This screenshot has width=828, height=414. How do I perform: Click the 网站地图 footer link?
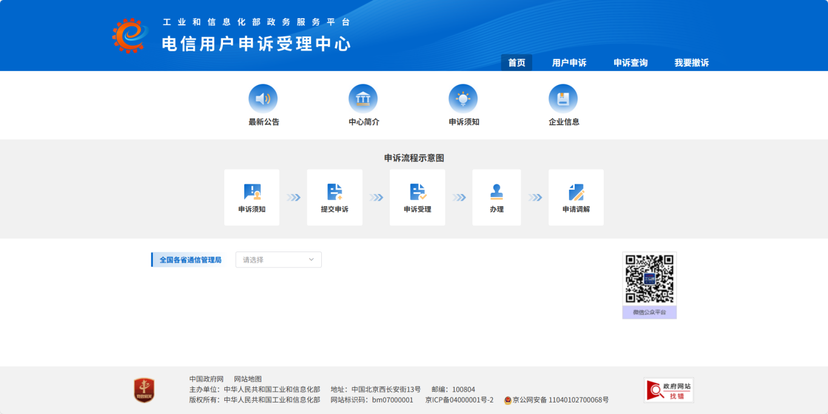click(x=248, y=379)
